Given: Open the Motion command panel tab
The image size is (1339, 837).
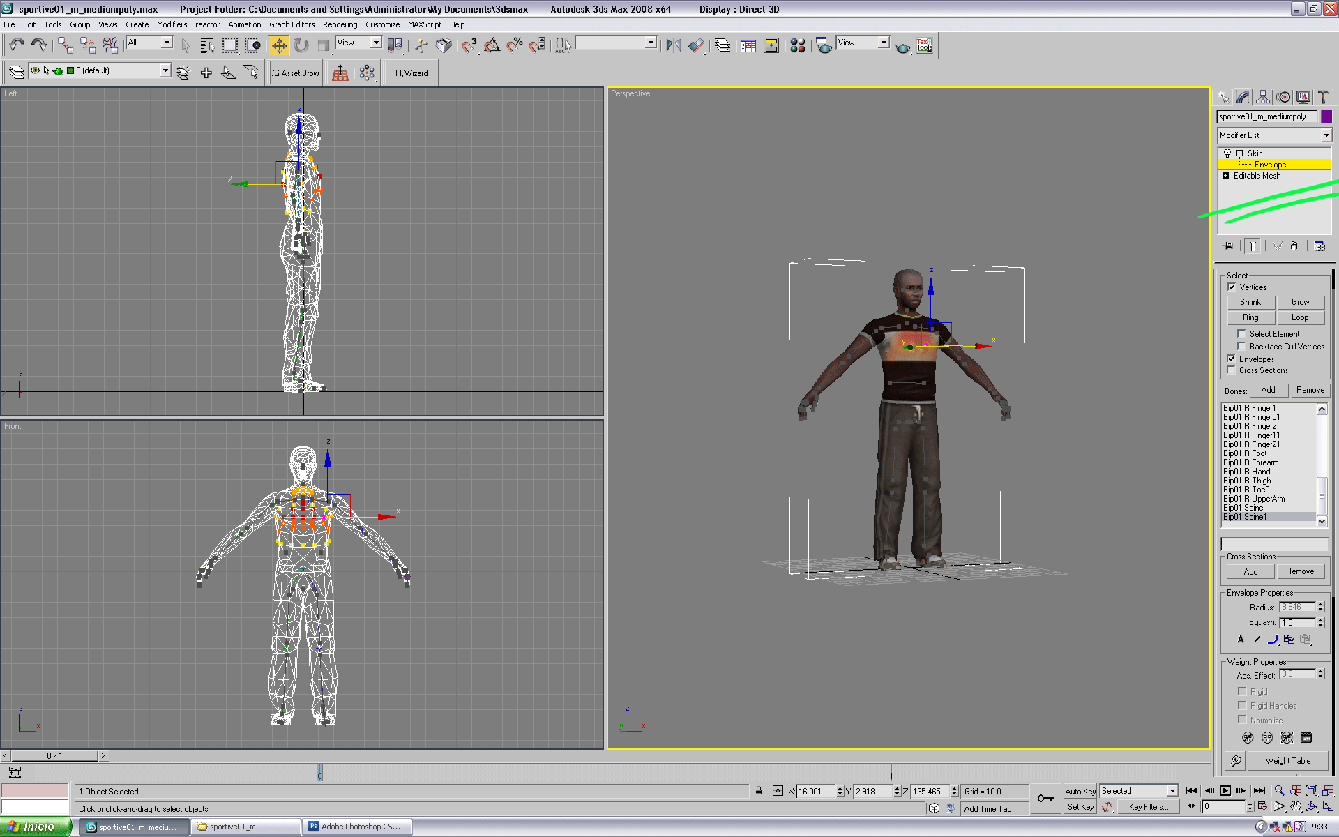Looking at the screenshot, I should pyautogui.click(x=1283, y=98).
